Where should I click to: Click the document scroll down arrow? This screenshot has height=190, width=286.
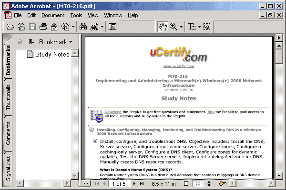point(279,175)
